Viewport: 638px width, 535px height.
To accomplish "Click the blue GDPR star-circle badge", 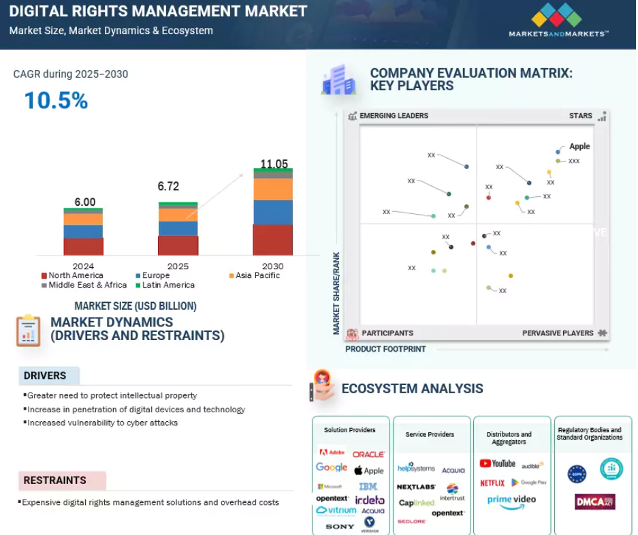I will [577, 474].
